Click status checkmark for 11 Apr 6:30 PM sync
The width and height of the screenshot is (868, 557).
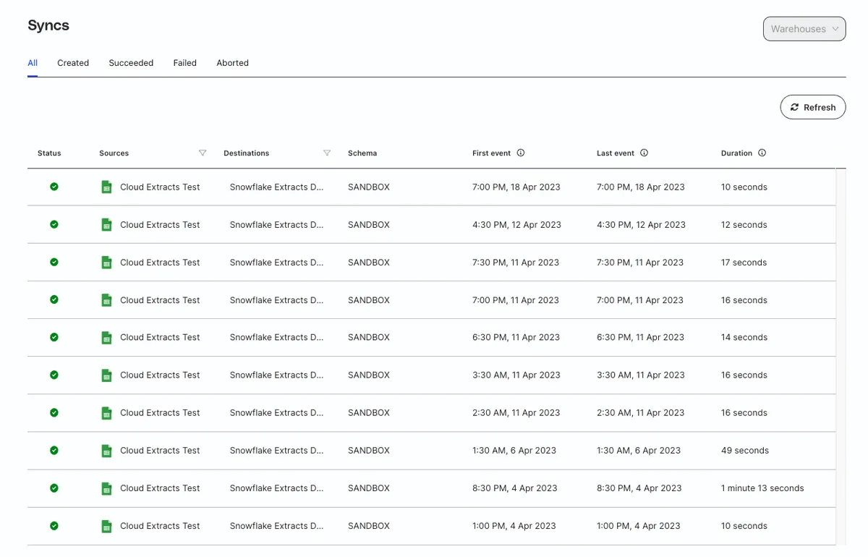coord(54,337)
